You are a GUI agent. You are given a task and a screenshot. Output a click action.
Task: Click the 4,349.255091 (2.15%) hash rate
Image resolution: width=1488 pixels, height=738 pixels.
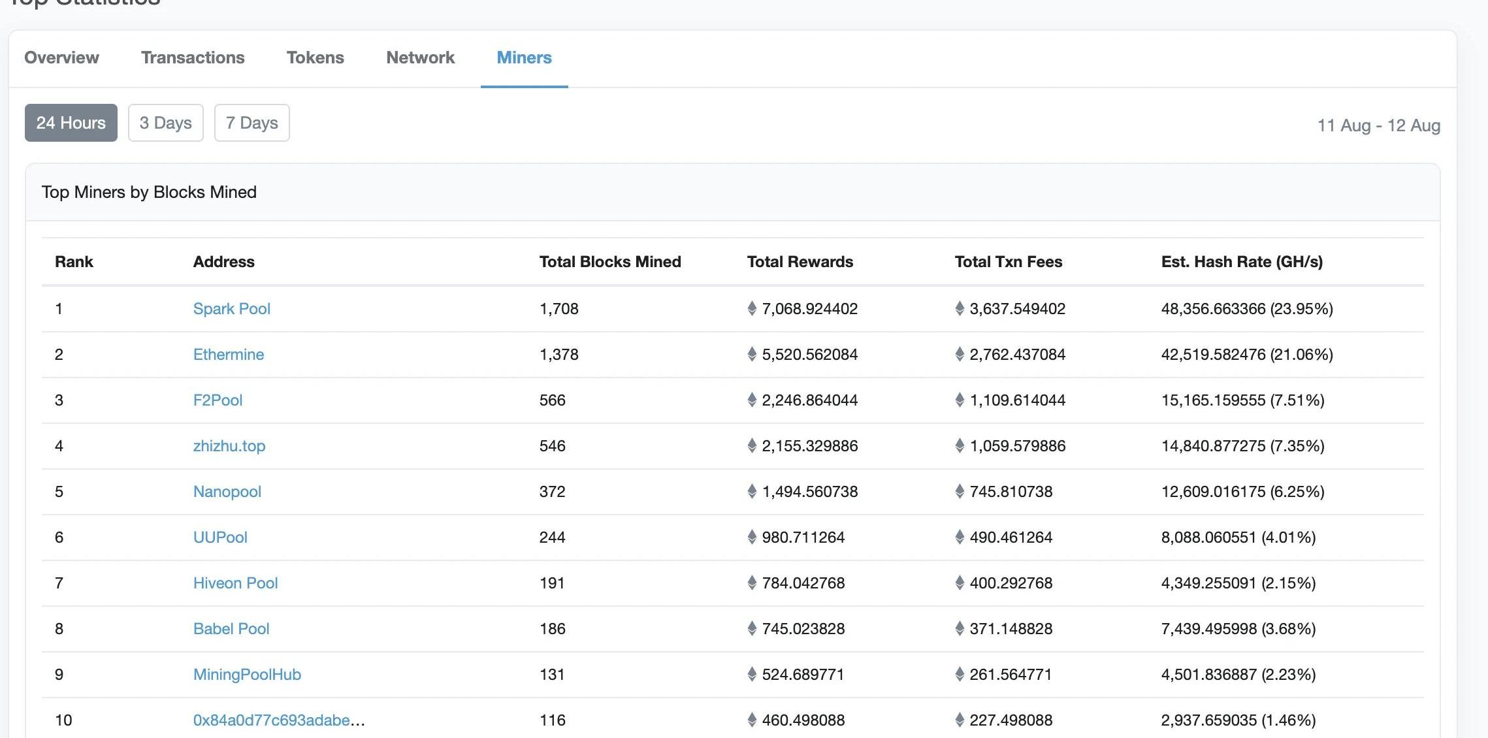point(1238,583)
